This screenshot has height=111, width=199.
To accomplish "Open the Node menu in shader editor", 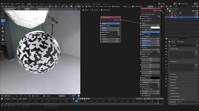I will (109, 6).
